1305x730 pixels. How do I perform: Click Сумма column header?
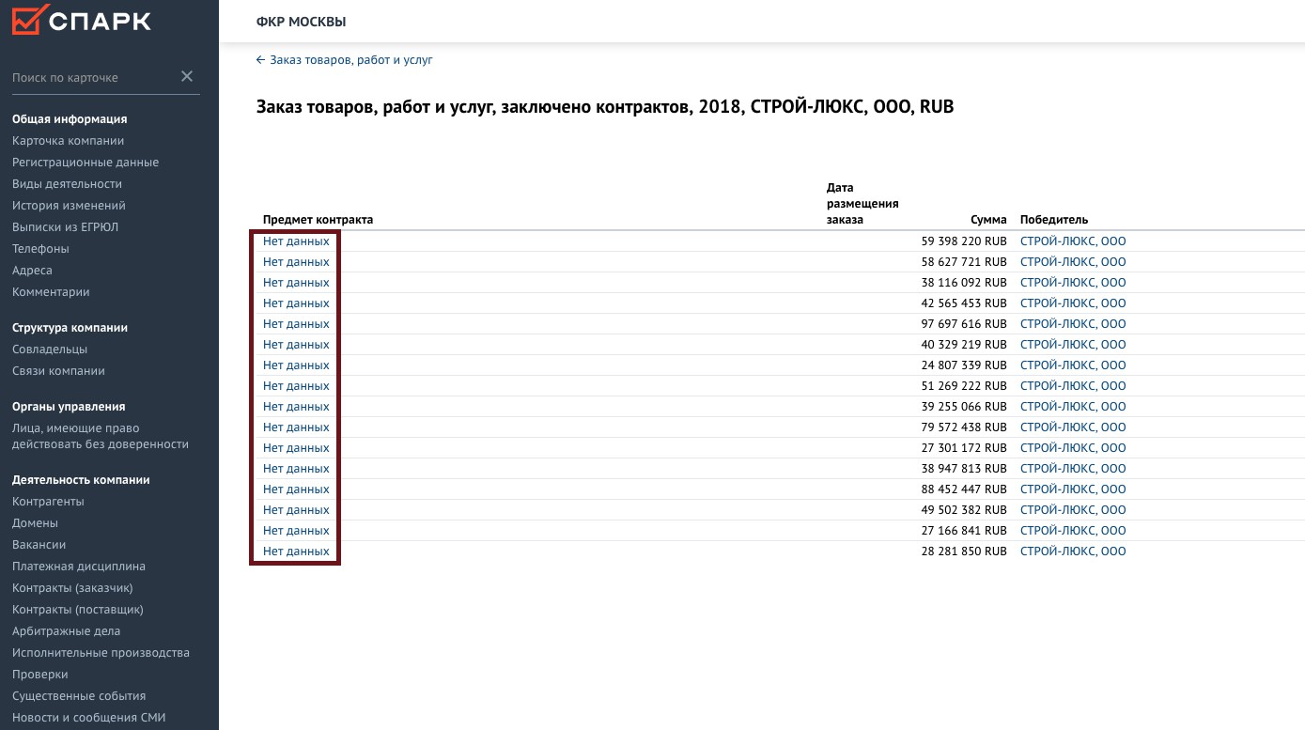click(x=988, y=220)
